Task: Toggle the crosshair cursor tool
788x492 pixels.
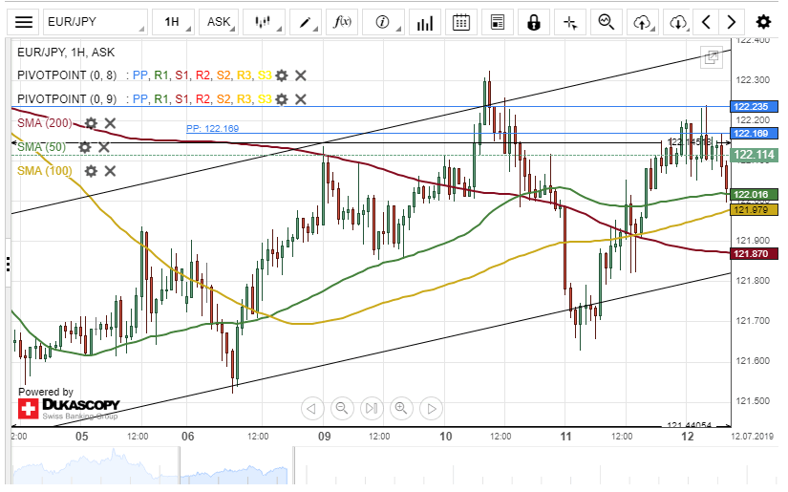Action: click(x=569, y=22)
